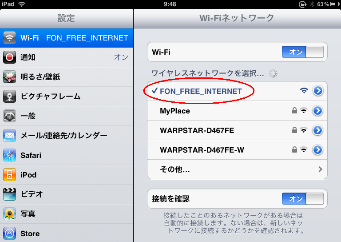Open the 一般 gear icon

pos(9,116)
